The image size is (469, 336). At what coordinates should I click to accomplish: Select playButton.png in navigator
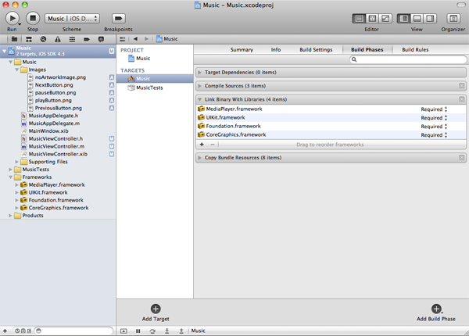click(x=53, y=101)
